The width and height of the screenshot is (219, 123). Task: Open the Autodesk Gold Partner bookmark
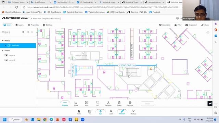73,12
